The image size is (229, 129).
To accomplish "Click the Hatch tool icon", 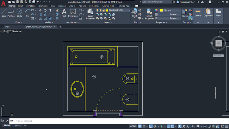I will point(33,18).
